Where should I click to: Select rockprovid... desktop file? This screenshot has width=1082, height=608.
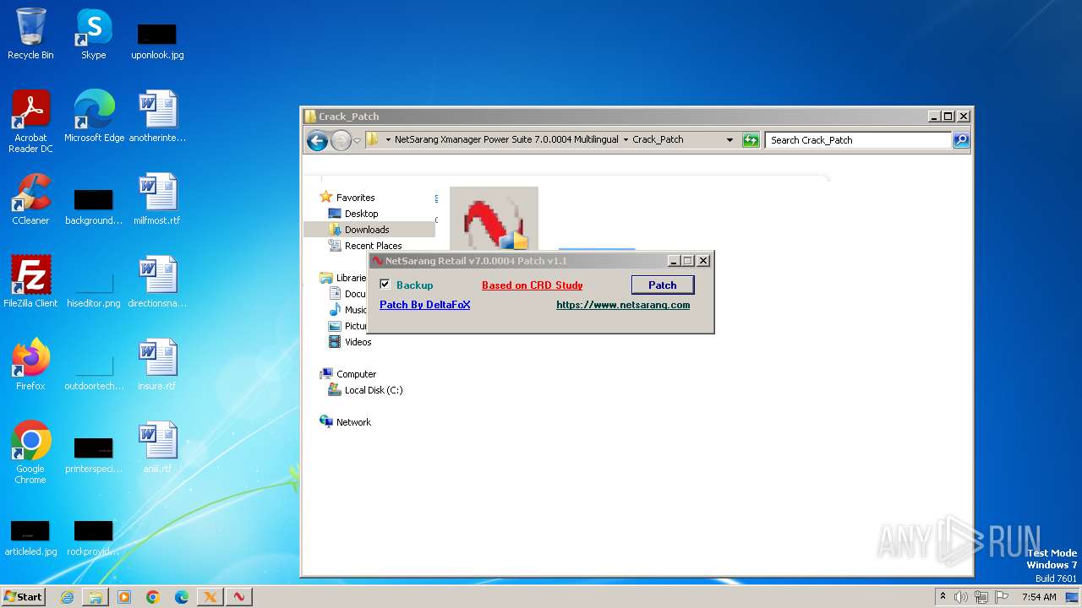tap(94, 539)
